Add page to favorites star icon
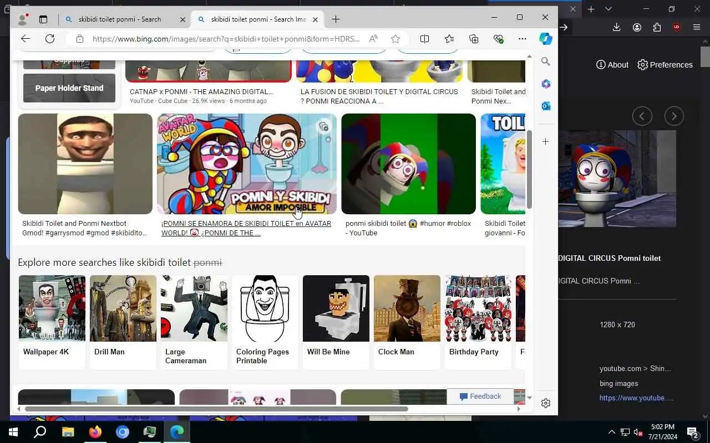710x443 pixels. 395,39
